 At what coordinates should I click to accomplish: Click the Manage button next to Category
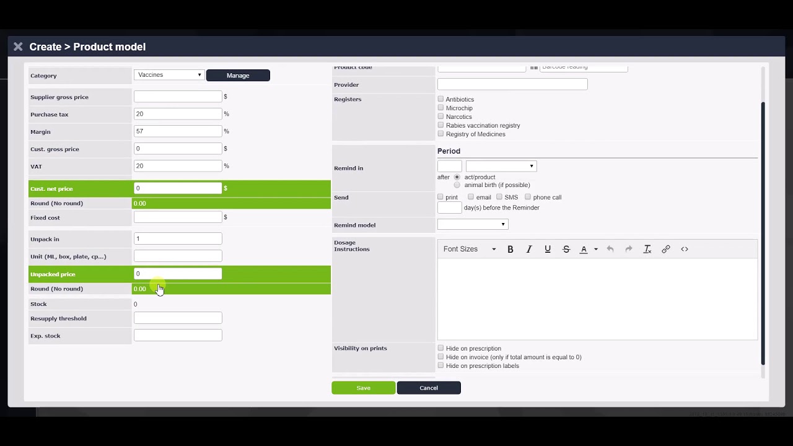(x=238, y=75)
